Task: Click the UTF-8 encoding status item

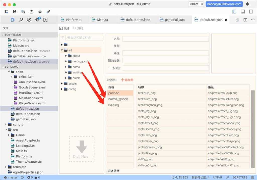Action: pos(218,177)
